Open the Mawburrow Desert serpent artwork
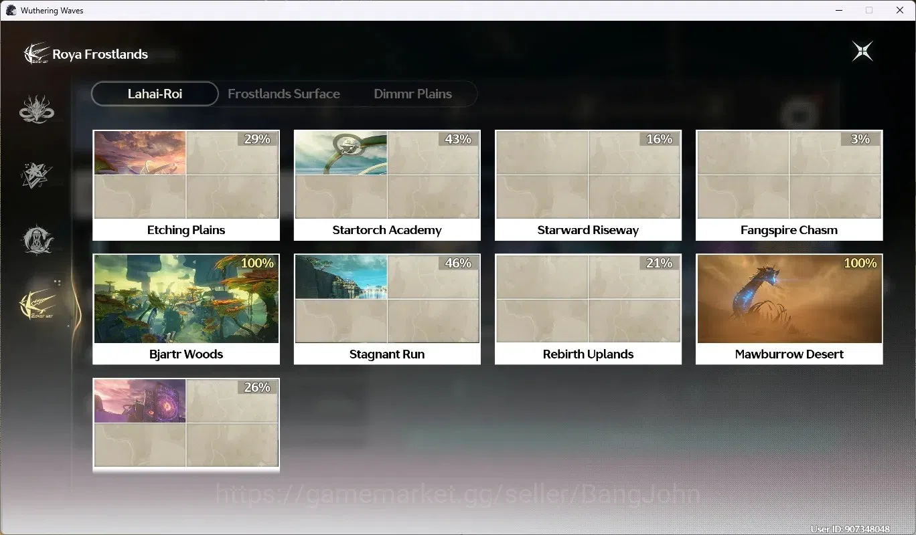 point(789,299)
